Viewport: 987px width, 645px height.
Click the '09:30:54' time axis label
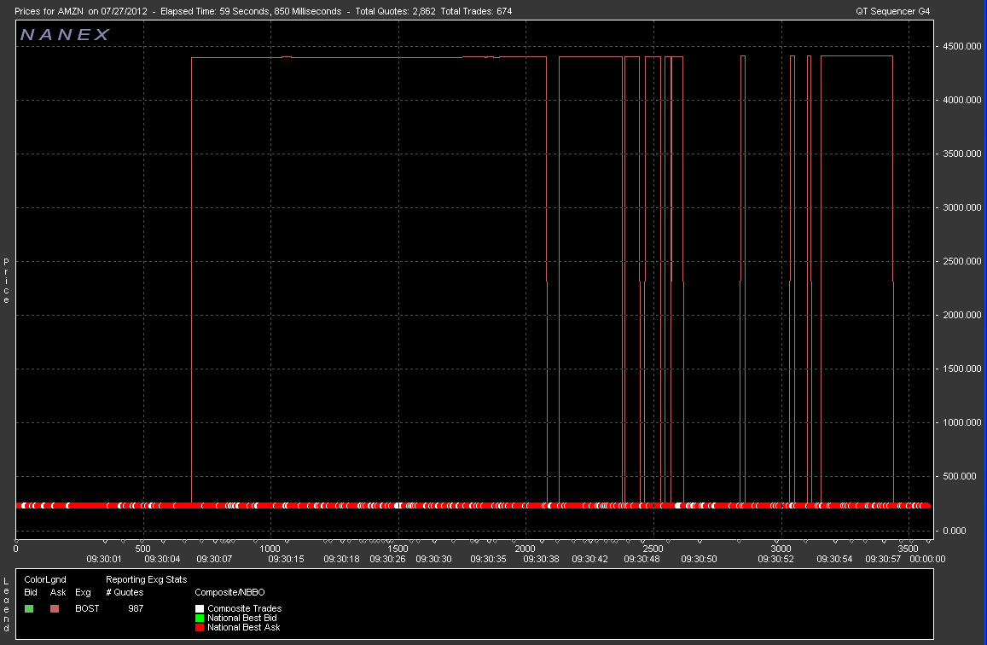pos(834,559)
